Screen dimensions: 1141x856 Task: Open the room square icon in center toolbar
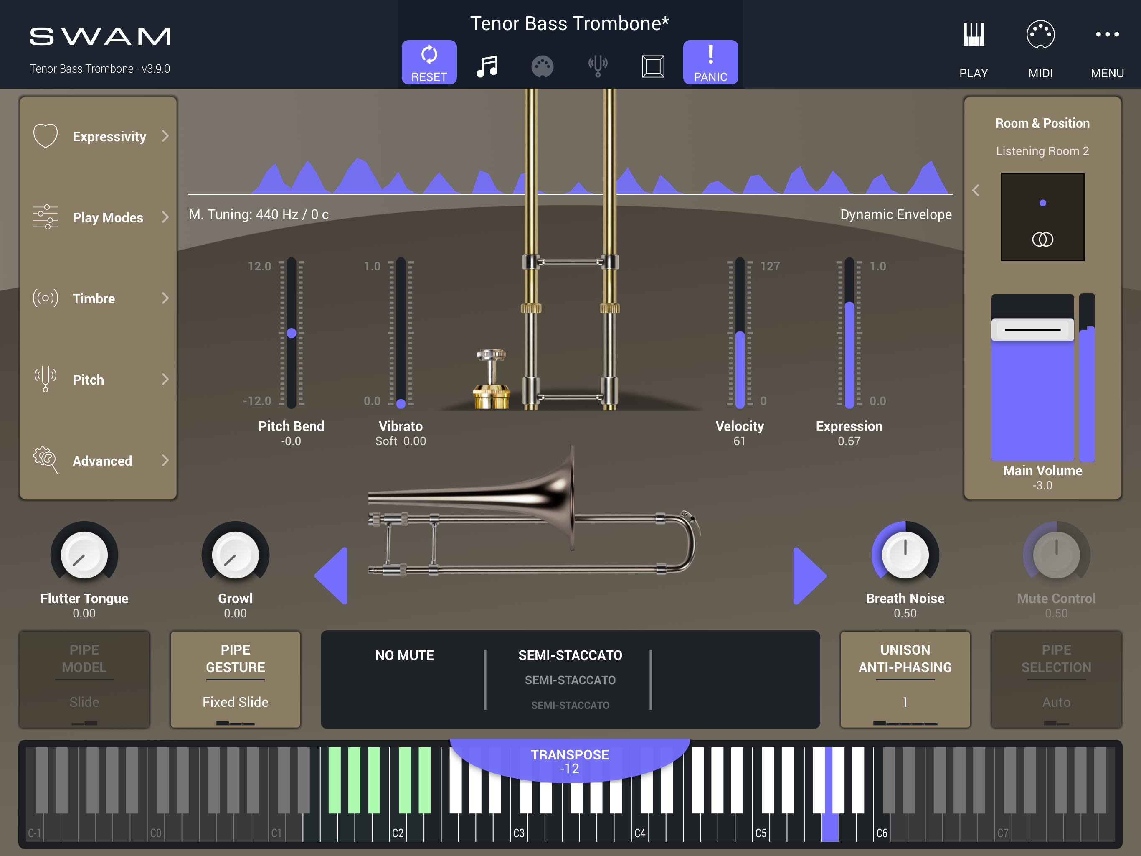tap(652, 66)
